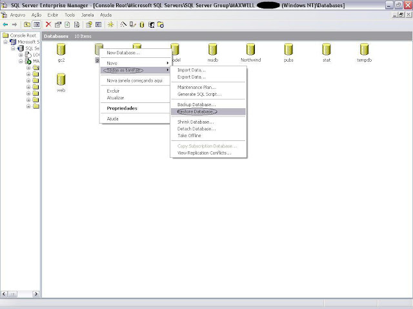Viewport: 413px width, 309px height.
Task: Select the Northwind database icon
Action: tap(250, 50)
